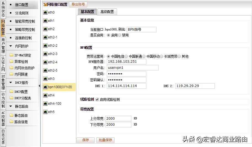Click the eth1 interface icon
The height and width of the screenshot is (147, 252).
click(45, 21)
